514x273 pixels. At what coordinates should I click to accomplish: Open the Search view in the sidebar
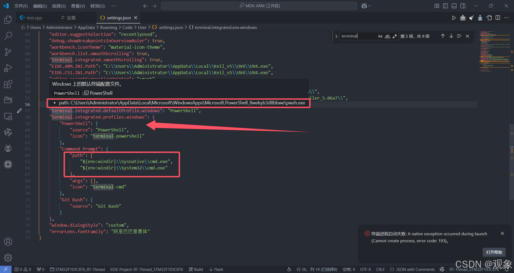(x=8, y=36)
